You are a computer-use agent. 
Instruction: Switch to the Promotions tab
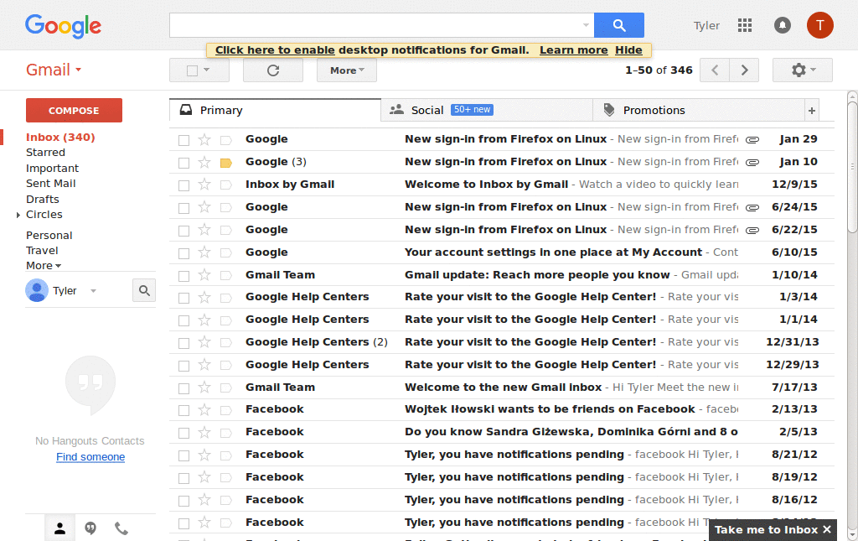pyautogui.click(x=699, y=110)
